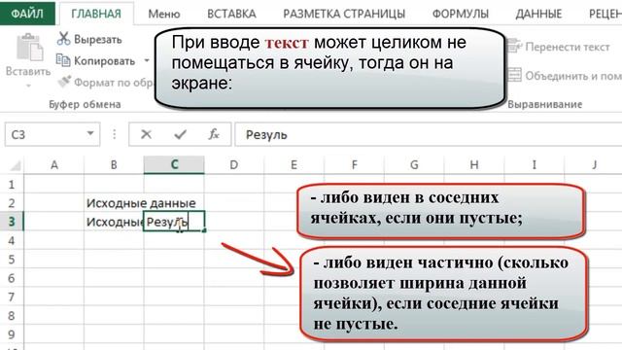Select row 5 header
The image size is (622, 350).
(x=12, y=260)
